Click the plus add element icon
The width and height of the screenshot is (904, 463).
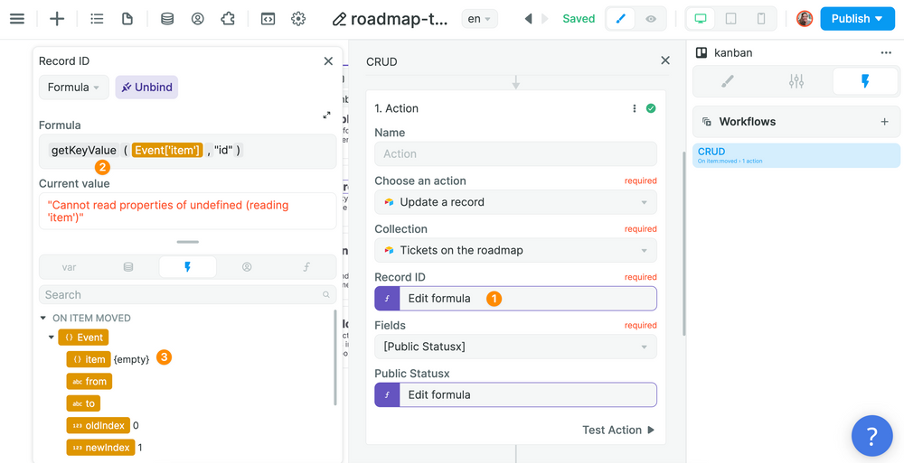tap(57, 19)
